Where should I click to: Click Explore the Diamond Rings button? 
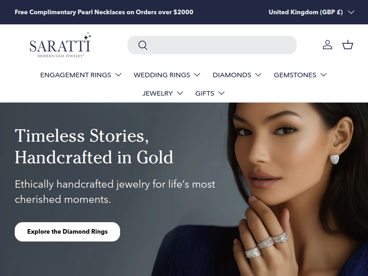click(x=67, y=232)
